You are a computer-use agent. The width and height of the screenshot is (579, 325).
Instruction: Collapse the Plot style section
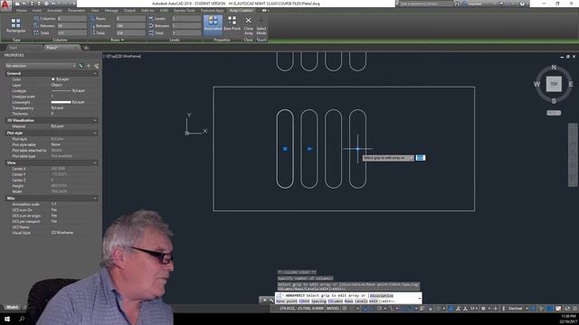[95, 133]
